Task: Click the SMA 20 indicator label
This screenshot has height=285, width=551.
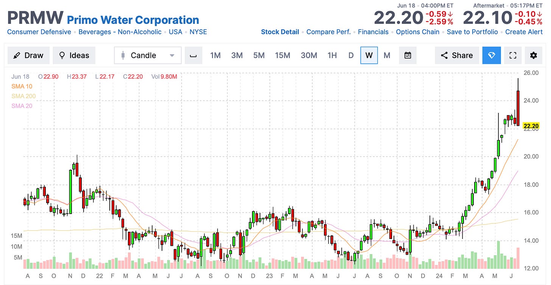Action: coord(22,106)
